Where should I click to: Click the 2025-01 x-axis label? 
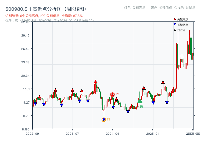152,134
